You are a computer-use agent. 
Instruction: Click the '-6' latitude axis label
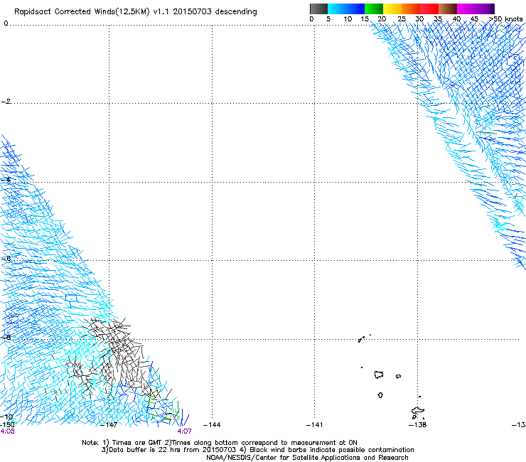(6, 258)
